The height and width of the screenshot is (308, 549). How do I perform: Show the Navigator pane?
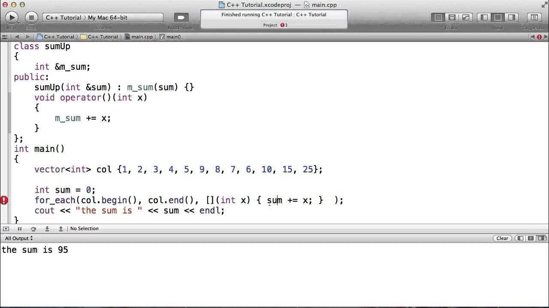[x=484, y=18]
